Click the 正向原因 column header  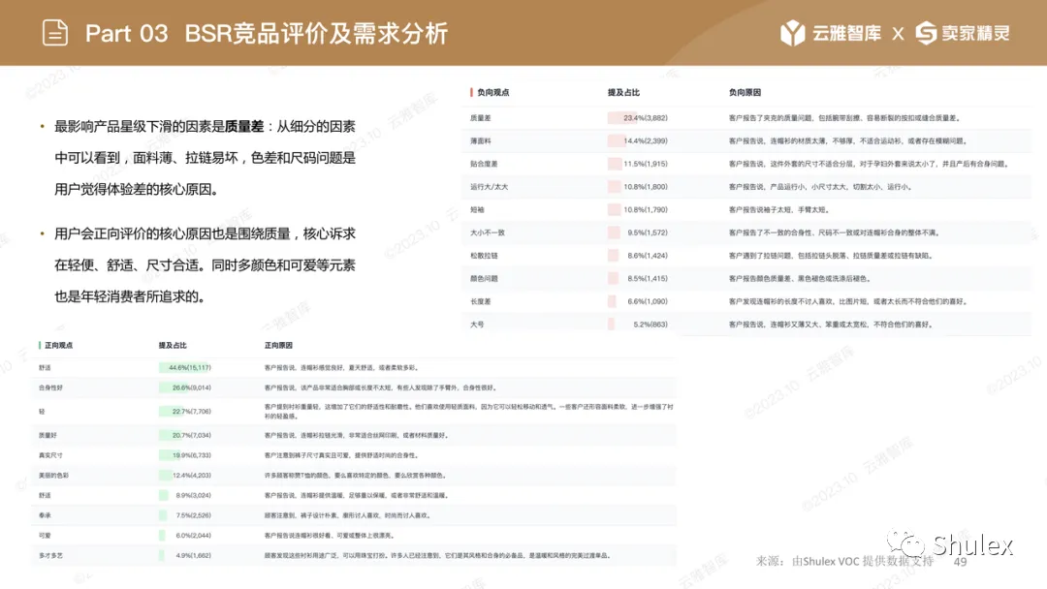[x=278, y=346]
